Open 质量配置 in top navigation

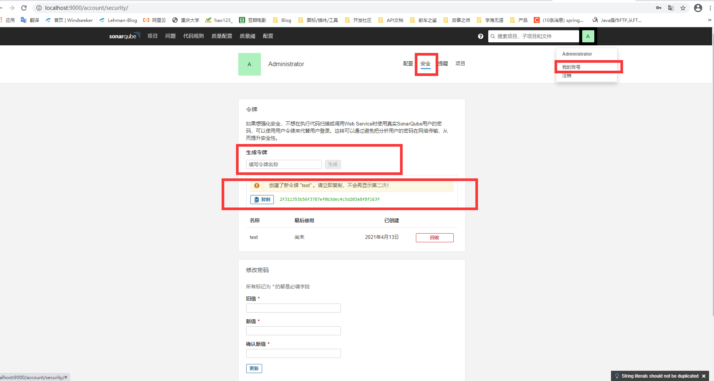pos(222,36)
